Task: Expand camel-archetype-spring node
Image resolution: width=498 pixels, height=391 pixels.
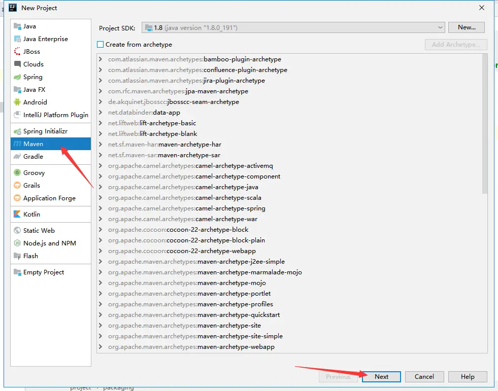Action: click(101, 208)
